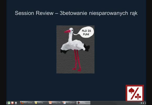Click the volume speaker tray icon
This screenshot has height=105, width=152.
pos(145,103)
